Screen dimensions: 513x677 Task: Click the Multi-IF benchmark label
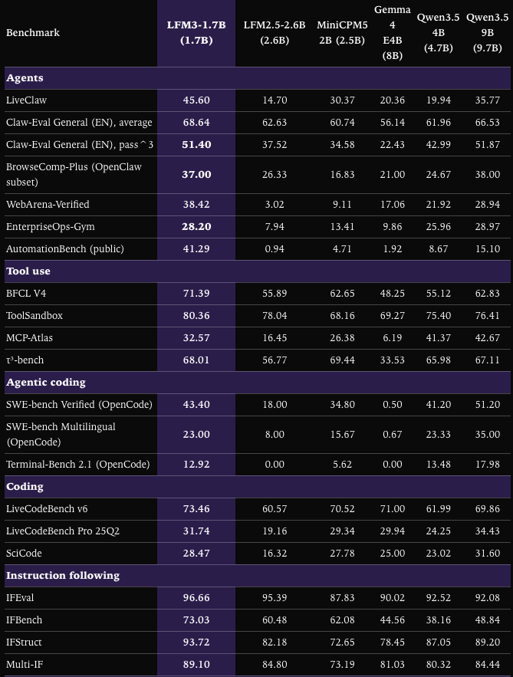click(25, 665)
